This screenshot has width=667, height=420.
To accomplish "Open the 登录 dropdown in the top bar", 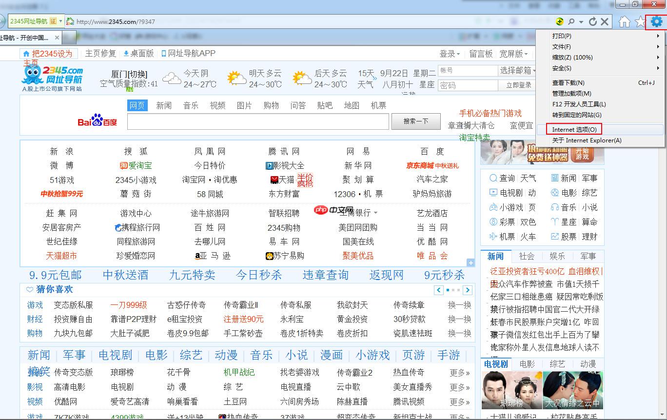I will coord(450,54).
